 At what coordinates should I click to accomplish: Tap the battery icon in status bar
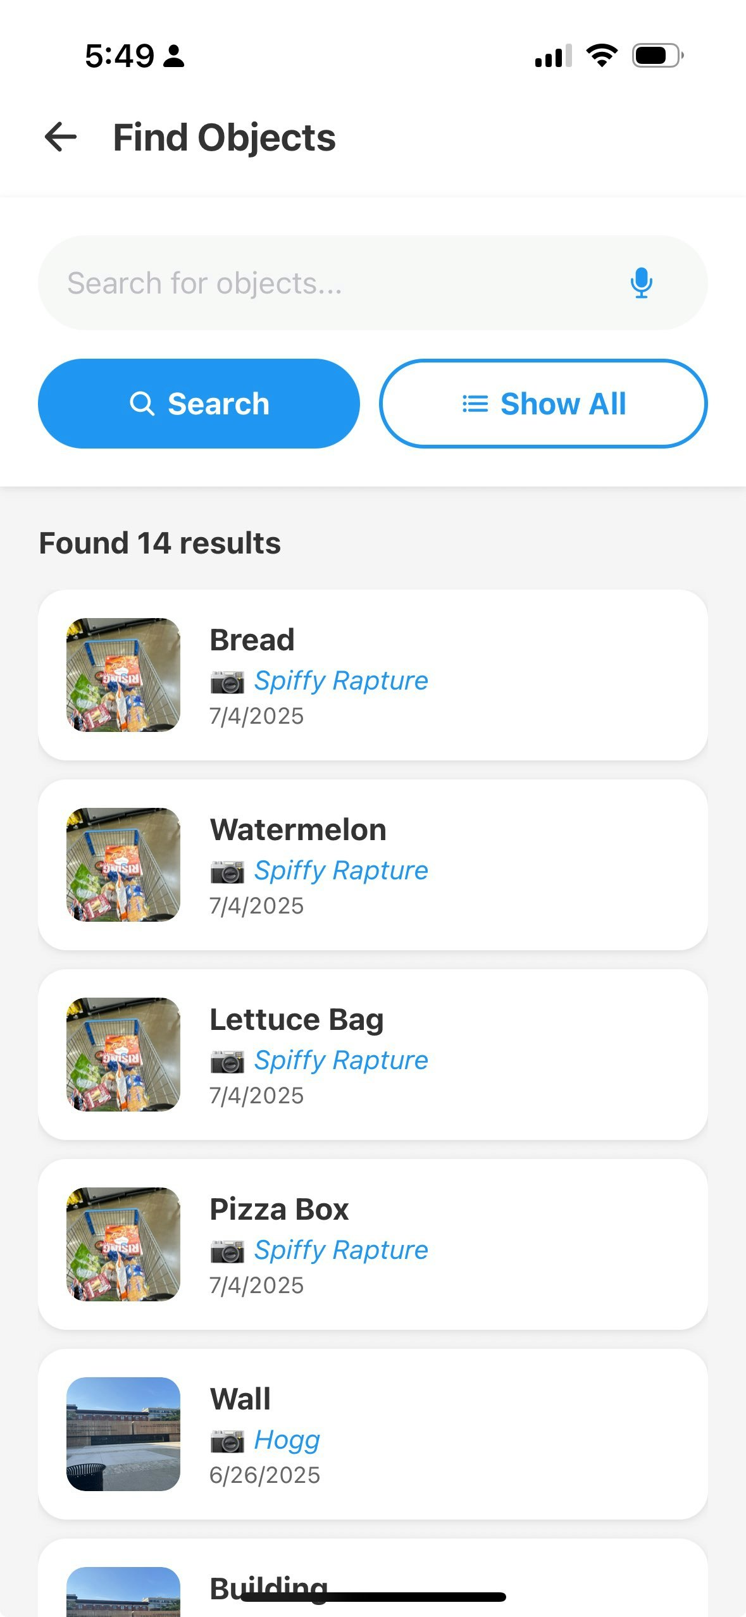click(x=658, y=56)
